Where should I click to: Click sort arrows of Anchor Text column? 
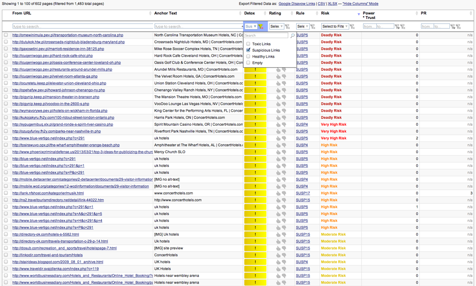240,13
